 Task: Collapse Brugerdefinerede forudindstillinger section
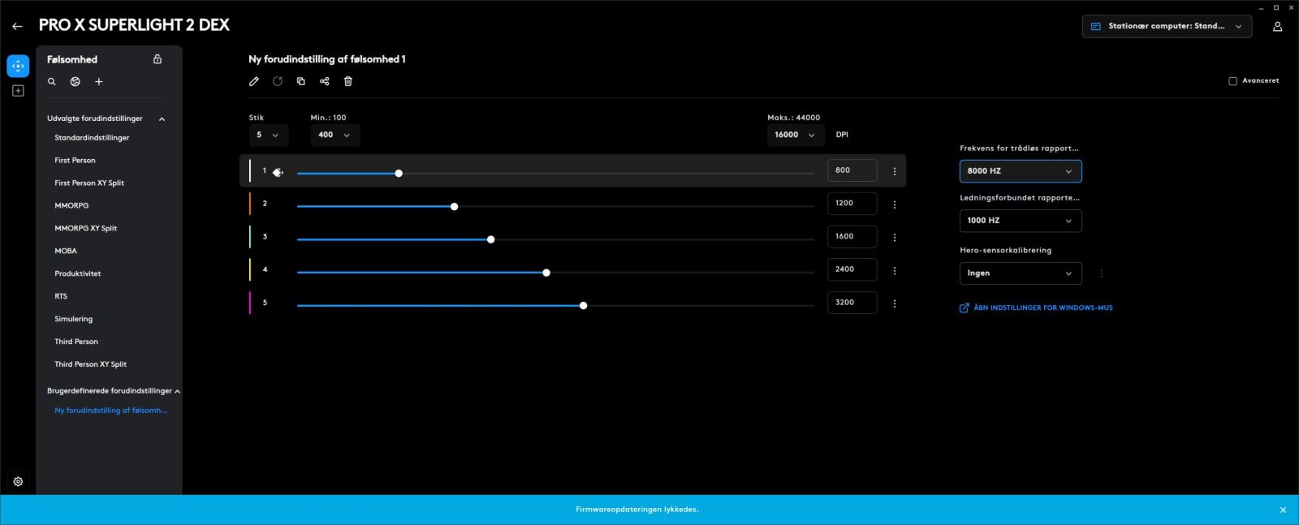(x=177, y=391)
